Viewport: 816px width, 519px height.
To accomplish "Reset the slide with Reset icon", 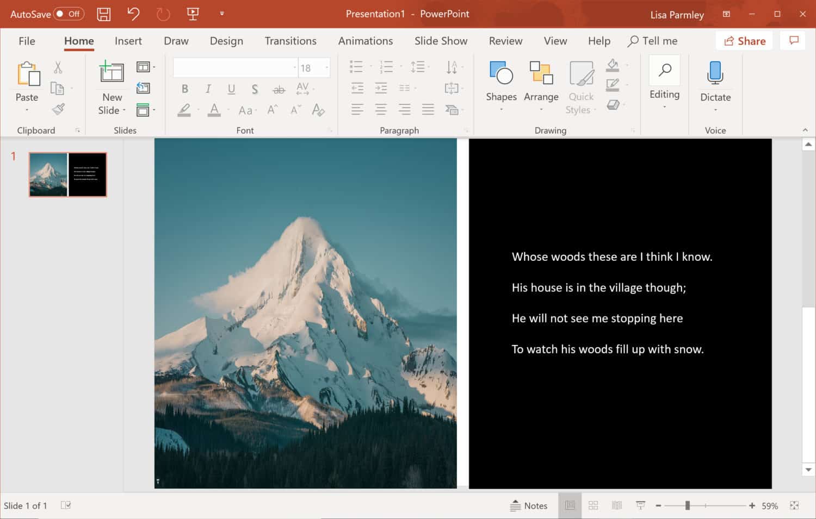I will [x=143, y=88].
